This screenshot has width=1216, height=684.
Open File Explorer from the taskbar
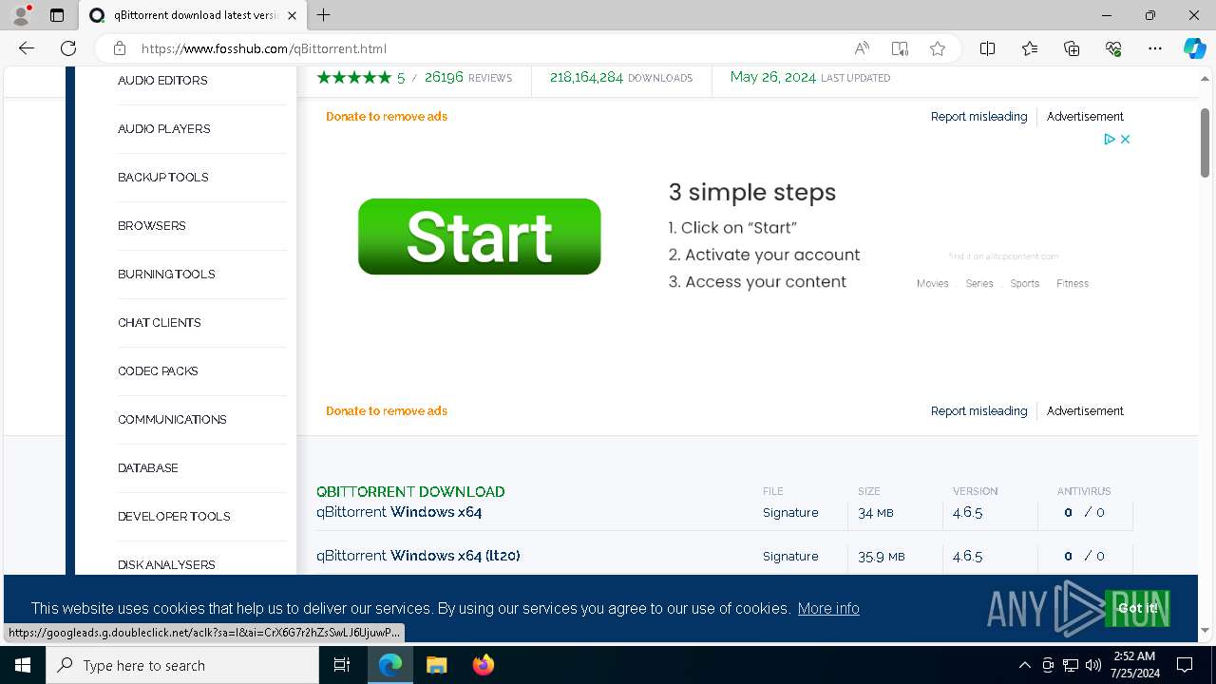click(x=436, y=665)
